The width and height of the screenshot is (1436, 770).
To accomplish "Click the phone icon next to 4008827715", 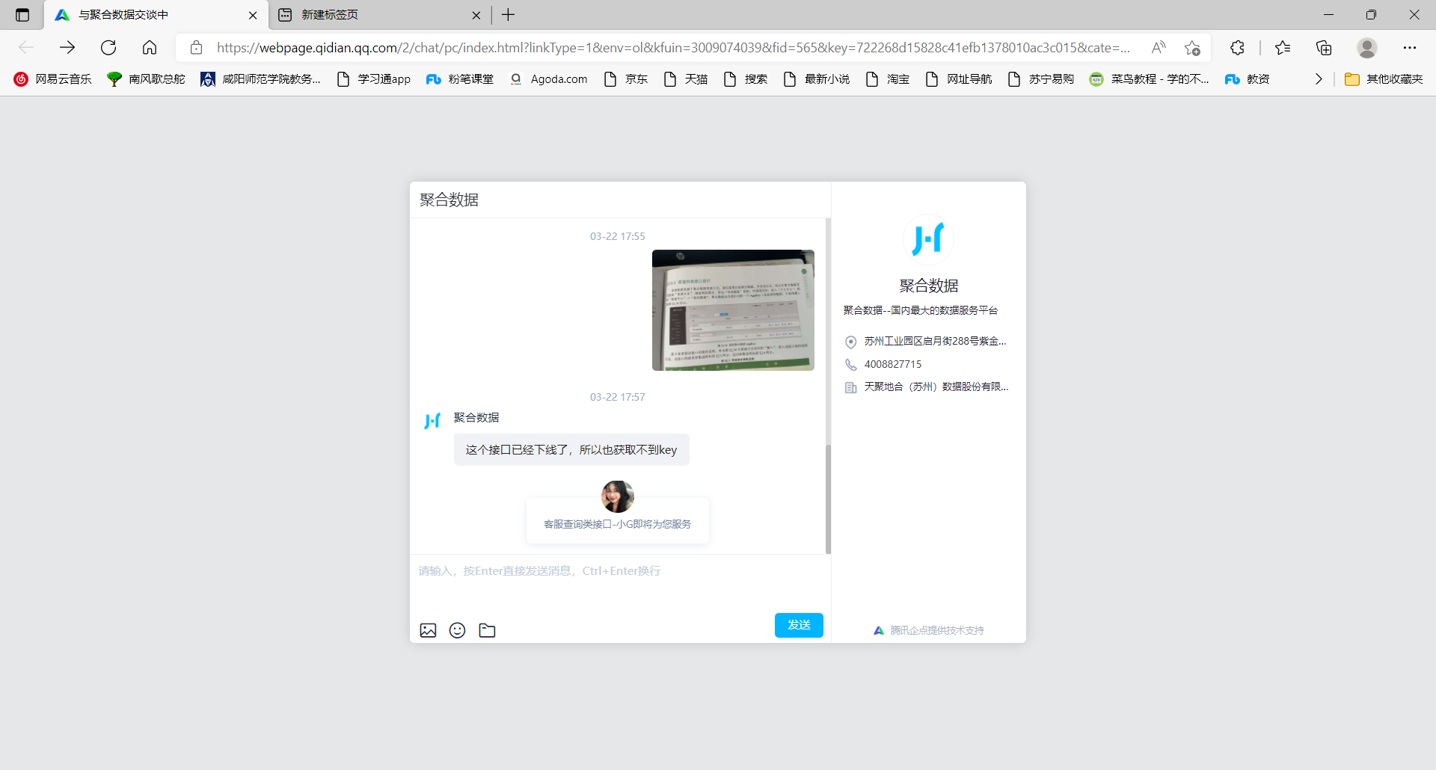I will [850, 365].
